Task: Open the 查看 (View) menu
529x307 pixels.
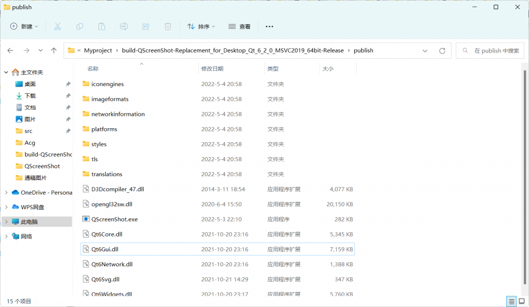Action: pyautogui.click(x=239, y=27)
